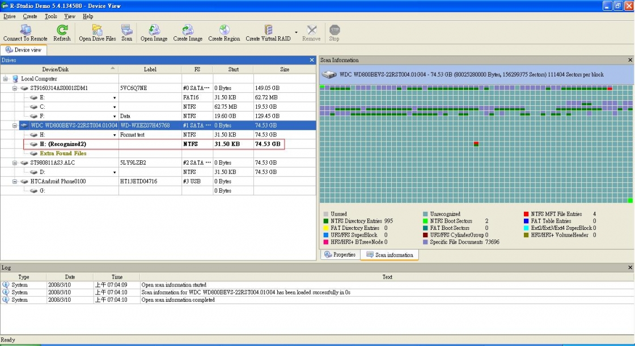Open the Drive menu
This screenshot has width=635, height=346.
[x=9, y=16]
